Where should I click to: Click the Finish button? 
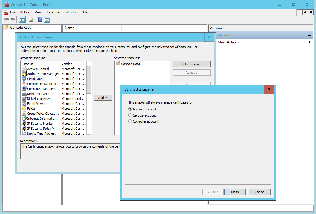pyautogui.click(x=235, y=192)
